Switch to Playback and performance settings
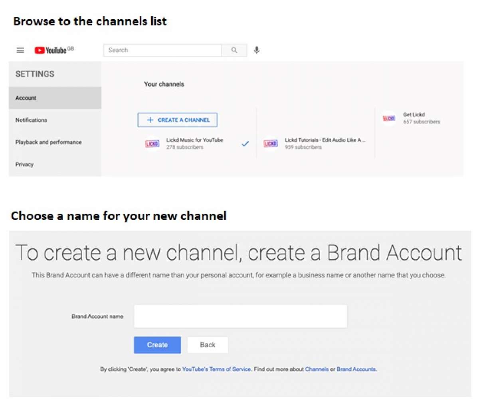 click(x=48, y=142)
